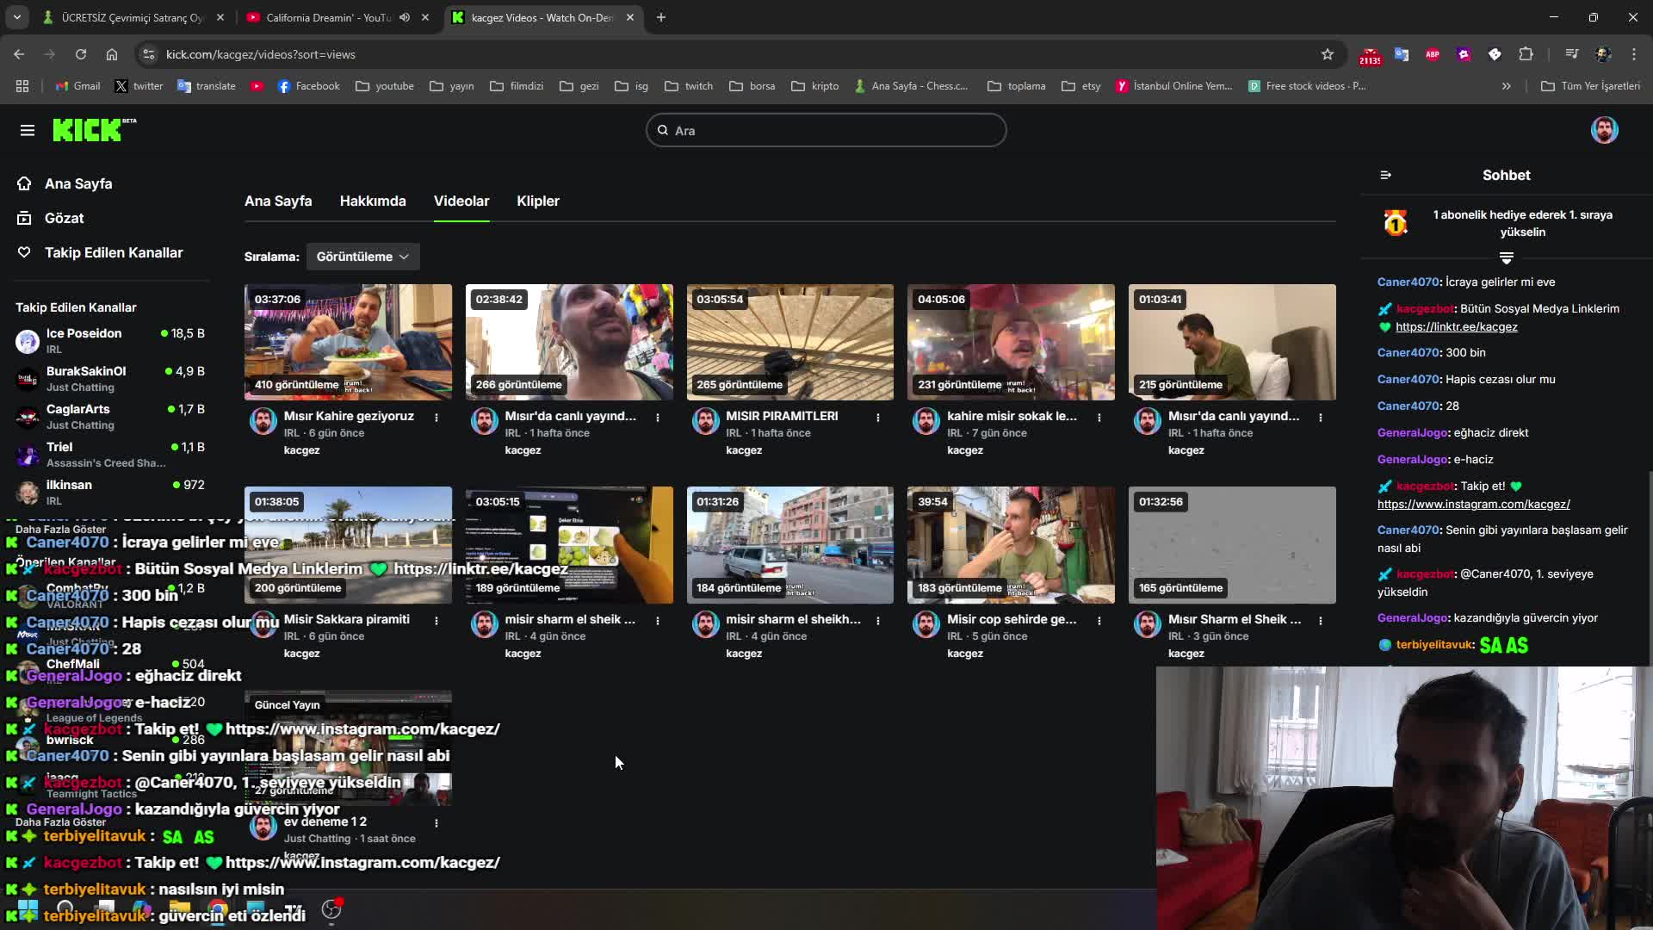Open Windows Start button on taskbar

click(x=28, y=909)
